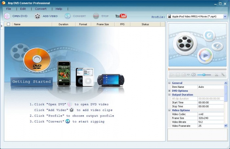Click properties panel scroll up arrow

coord(226,83)
